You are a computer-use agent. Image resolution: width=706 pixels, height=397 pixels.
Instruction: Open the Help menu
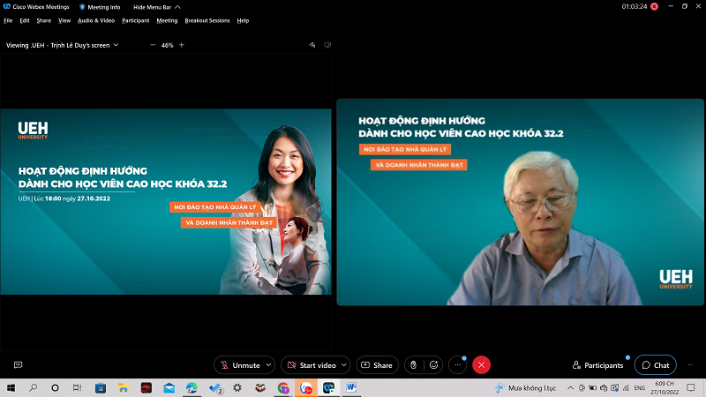pos(243,20)
